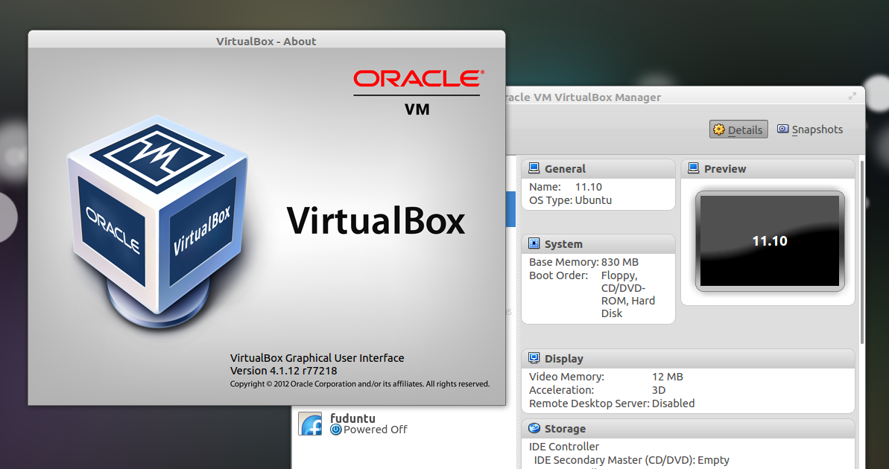Click the Preview section monitor icon
Image resolution: width=889 pixels, height=469 pixels.
tap(693, 168)
